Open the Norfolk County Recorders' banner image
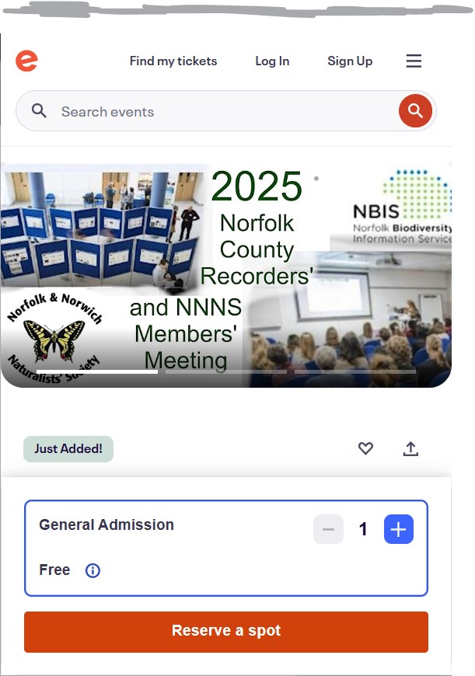 point(226,274)
